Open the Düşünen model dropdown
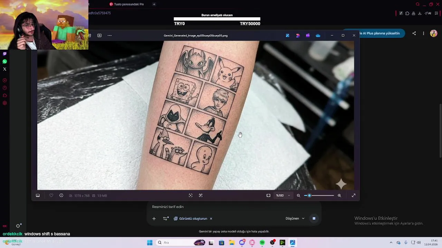Screen dimensions: 442x248 click(295, 218)
